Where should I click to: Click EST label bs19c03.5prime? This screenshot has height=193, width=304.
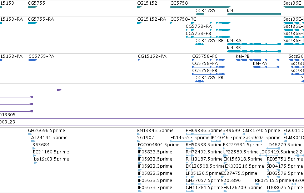[51, 159]
